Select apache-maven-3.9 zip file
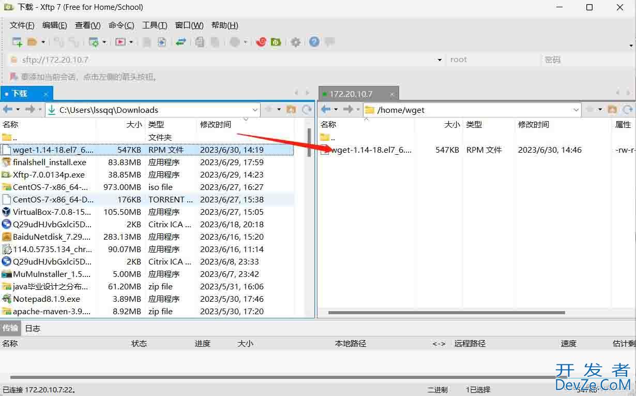636x396 pixels. pos(147,311)
